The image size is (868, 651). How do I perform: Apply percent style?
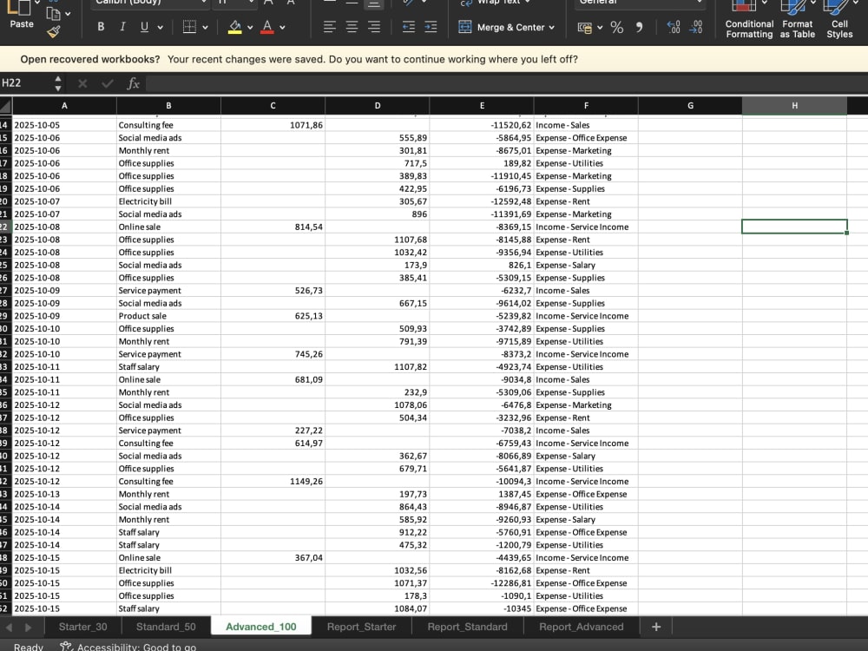[616, 27]
